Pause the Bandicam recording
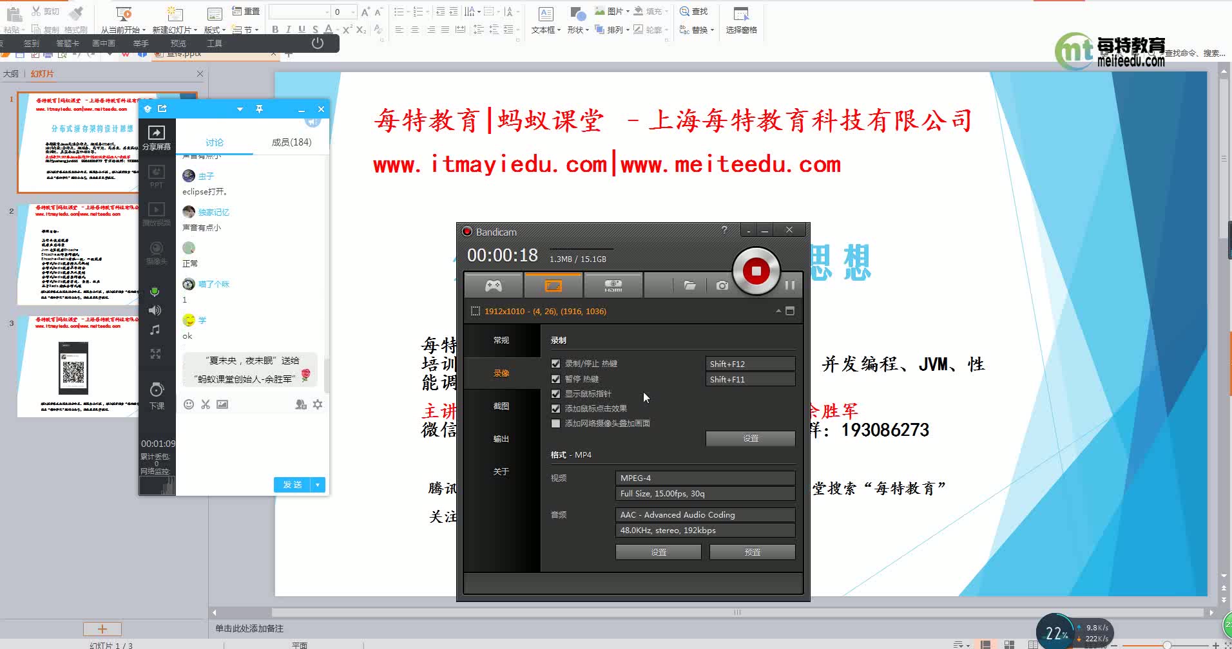The height and width of the screenshot is (649, 1232). 789,285
